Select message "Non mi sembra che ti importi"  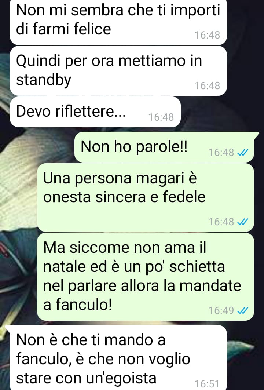(118, 22)
